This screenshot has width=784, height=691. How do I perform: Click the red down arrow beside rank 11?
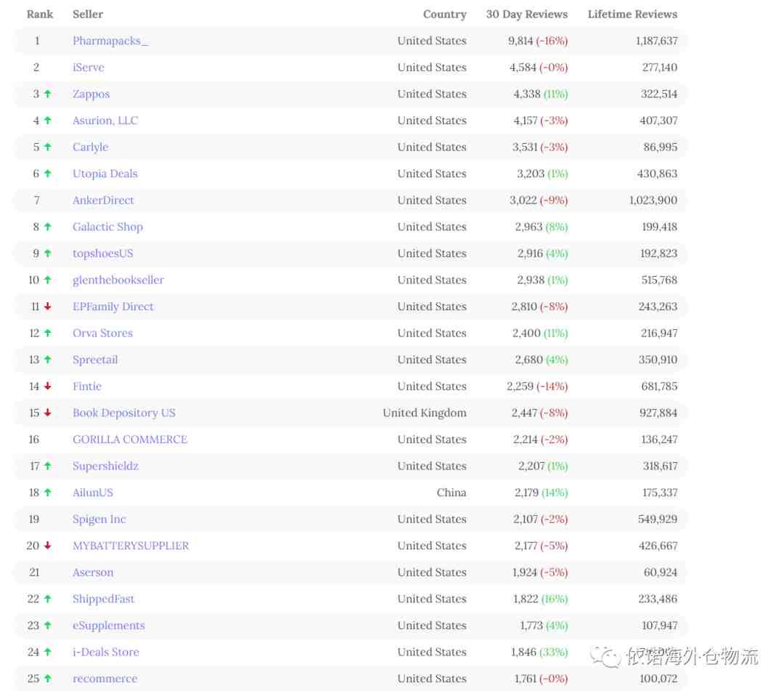click(x=47, y=306)
